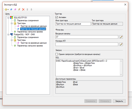This screenshot has width=132, height=109.
Task: Click @dateTime in available parameters
Action: point(61,82)
